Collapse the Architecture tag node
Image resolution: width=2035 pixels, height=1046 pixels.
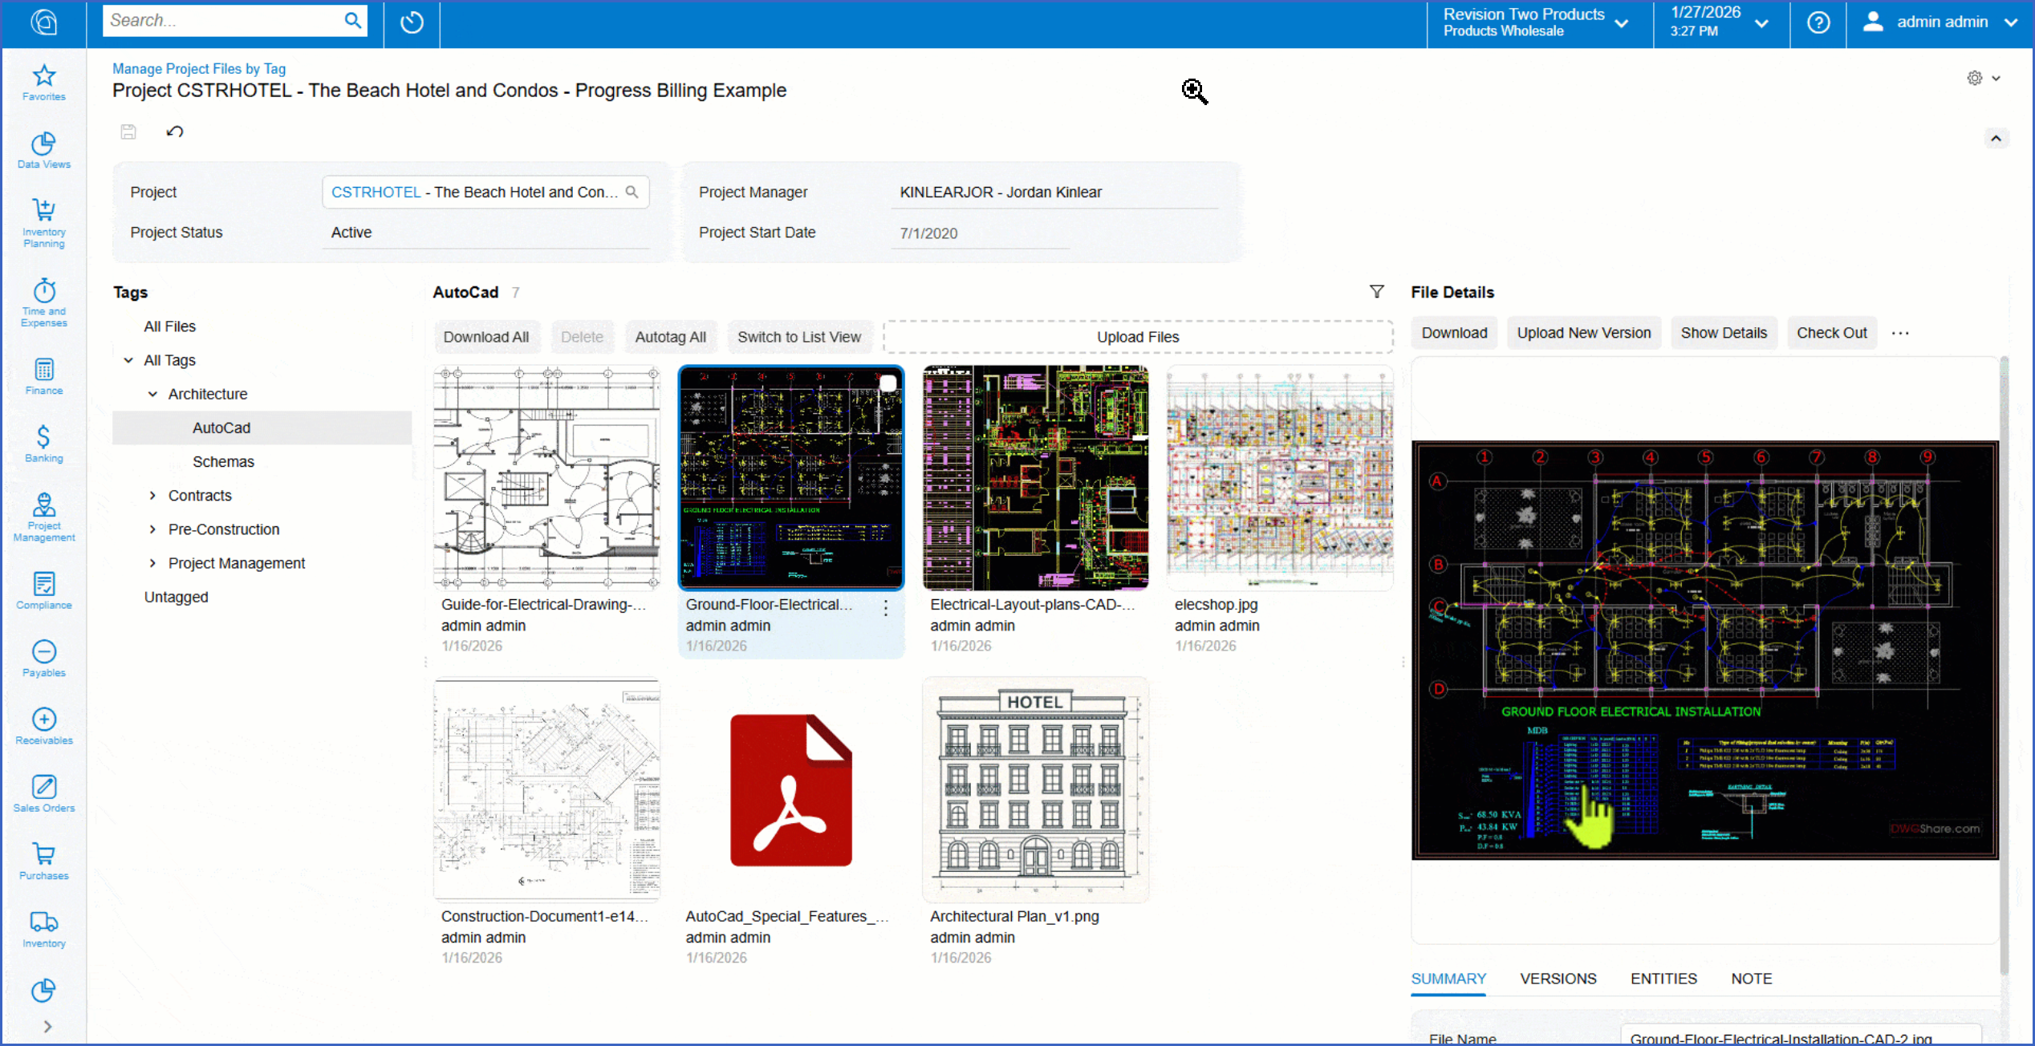pos(152,394)
